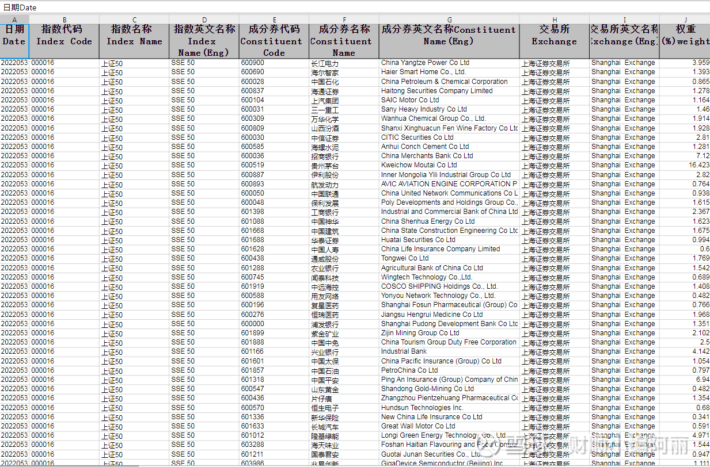Image resolution: width=710 pixels, height=467 pixels.
Task: Click SSE 50 cell in 600900 row
Action: point(204,63)
